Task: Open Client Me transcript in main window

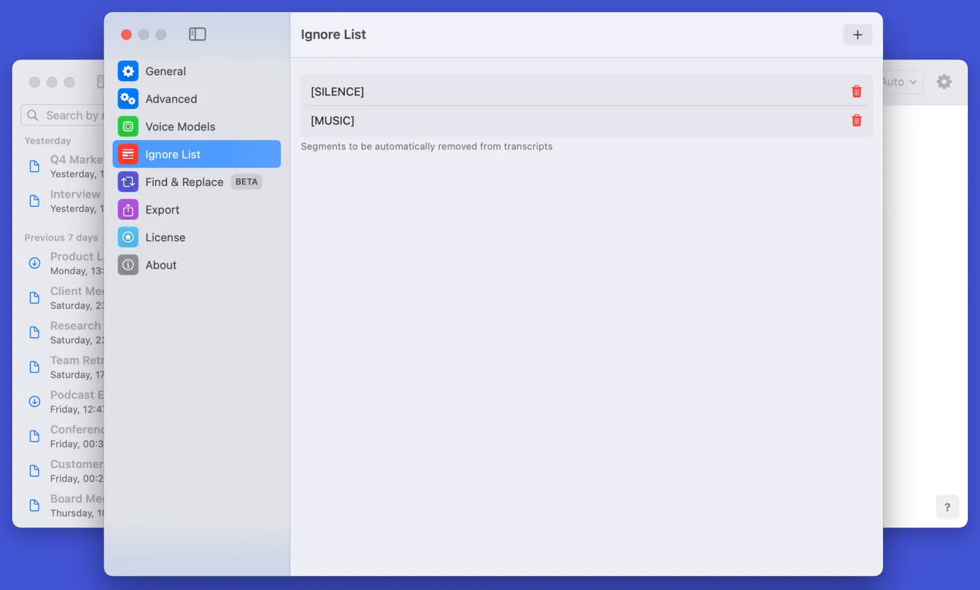Action: pos(64,298)
